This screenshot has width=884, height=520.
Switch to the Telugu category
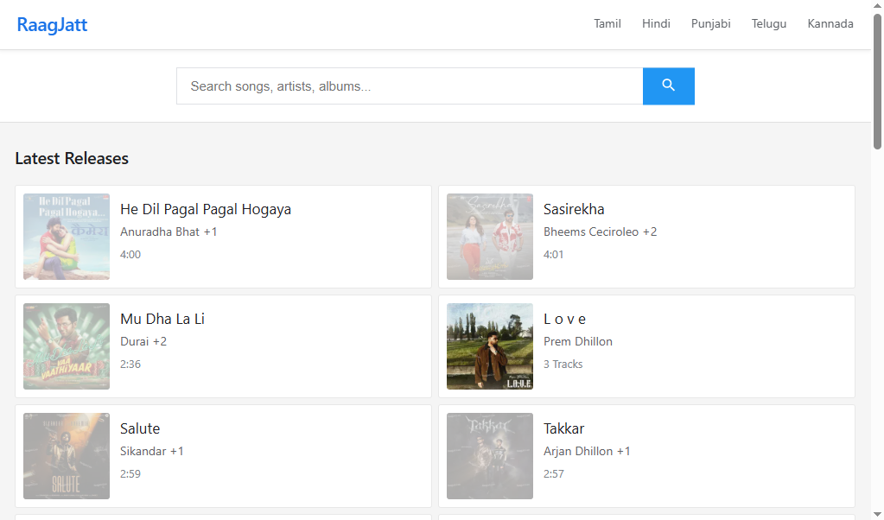click(x=768, y=23)
